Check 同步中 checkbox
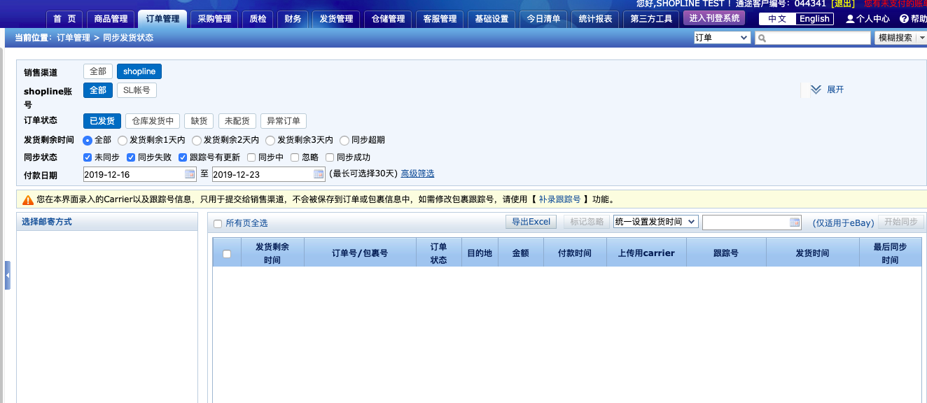The image size is (927, 403). (x=251, y=157)
